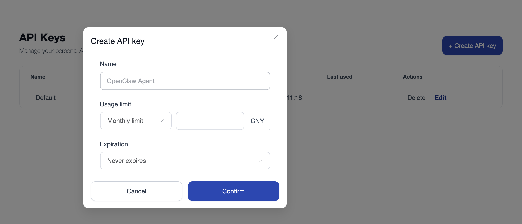Confirm creating the new API key

coord(233,191)
